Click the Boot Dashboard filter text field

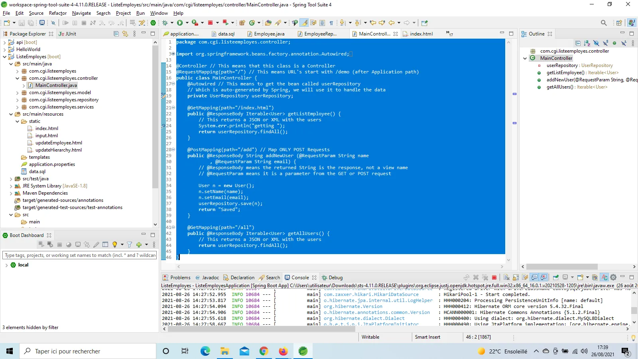point(80,255)
